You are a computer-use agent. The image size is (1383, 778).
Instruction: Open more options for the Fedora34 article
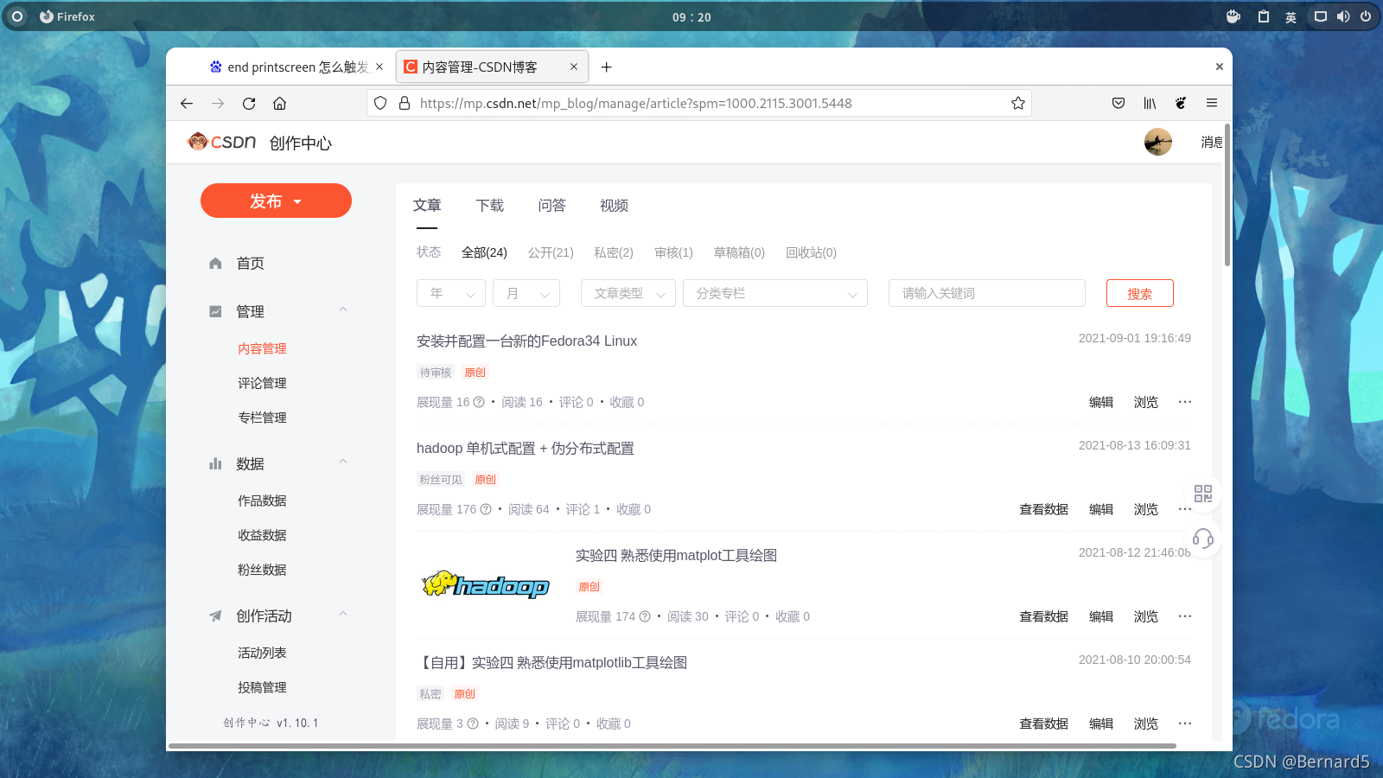pyautogui.click(x=1185, y=402)
